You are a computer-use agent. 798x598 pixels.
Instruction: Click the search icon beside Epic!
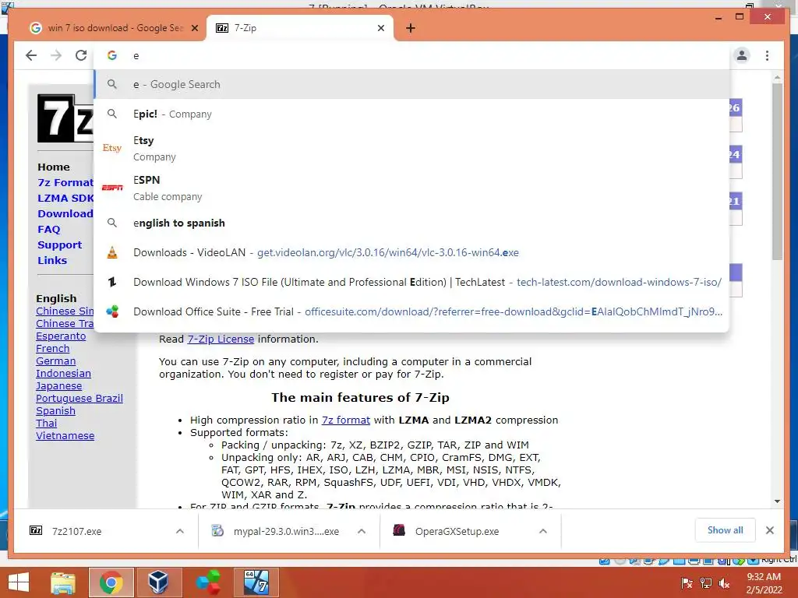coord(112,114)
